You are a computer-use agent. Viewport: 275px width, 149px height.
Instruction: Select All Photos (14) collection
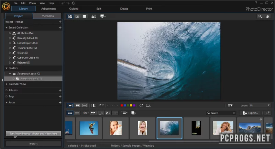(25, 33)
